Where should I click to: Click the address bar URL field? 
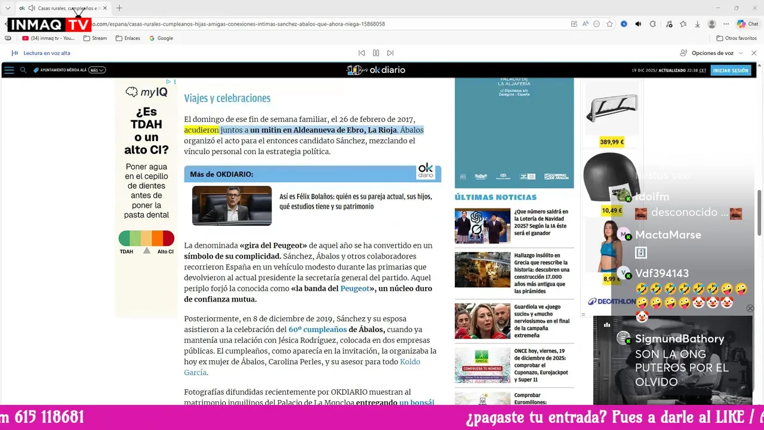[x=239, y=24]
